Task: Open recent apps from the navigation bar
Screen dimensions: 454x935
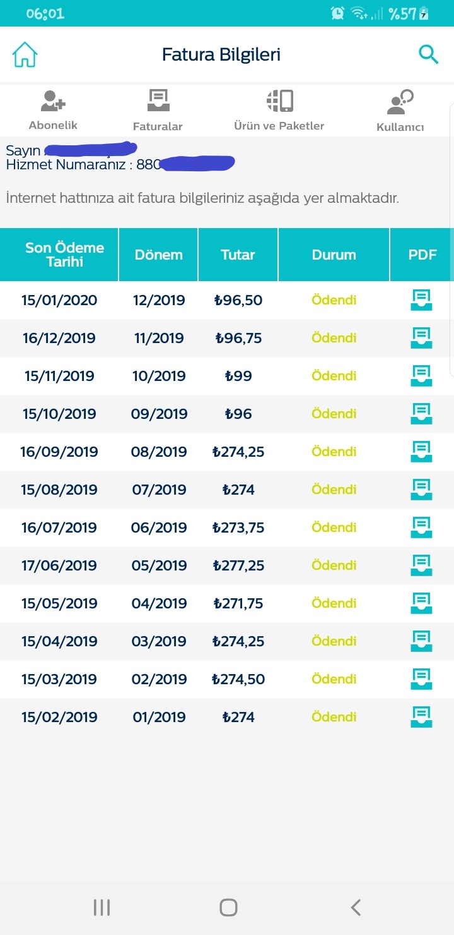Action: (x=102, y=907)
